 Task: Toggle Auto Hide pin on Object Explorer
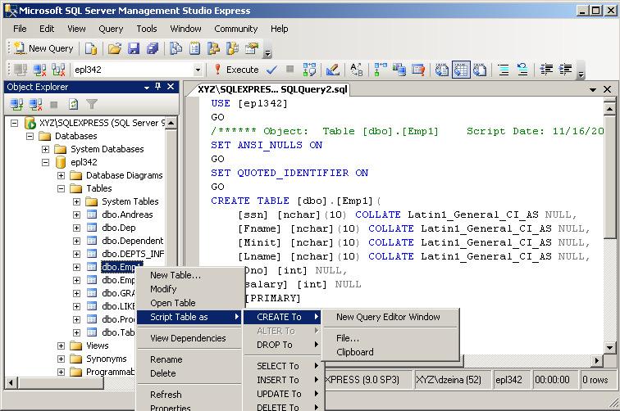(157, 87)
